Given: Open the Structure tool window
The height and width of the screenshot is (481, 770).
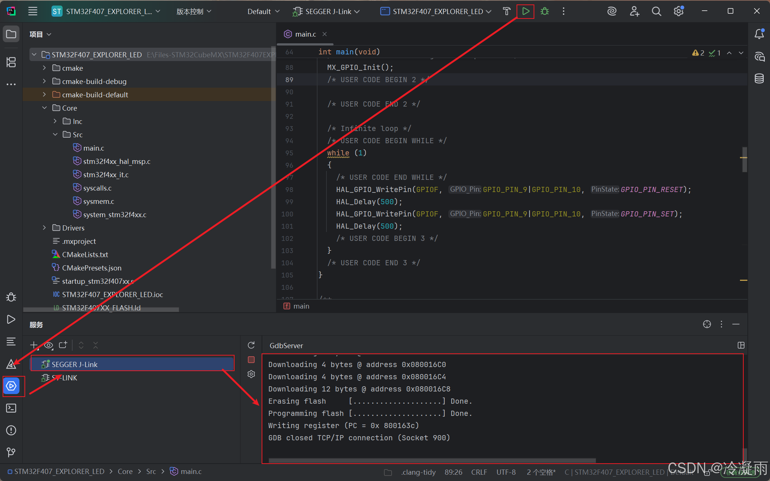Looking at the screenshot, I should pyautogui.click(x=11, y=62).
